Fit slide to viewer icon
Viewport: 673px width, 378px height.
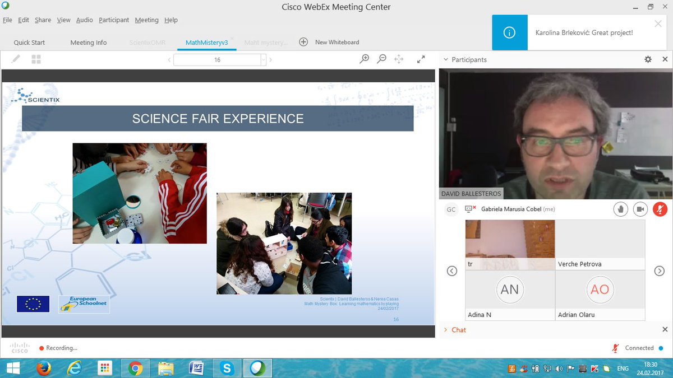click(399, 59)
